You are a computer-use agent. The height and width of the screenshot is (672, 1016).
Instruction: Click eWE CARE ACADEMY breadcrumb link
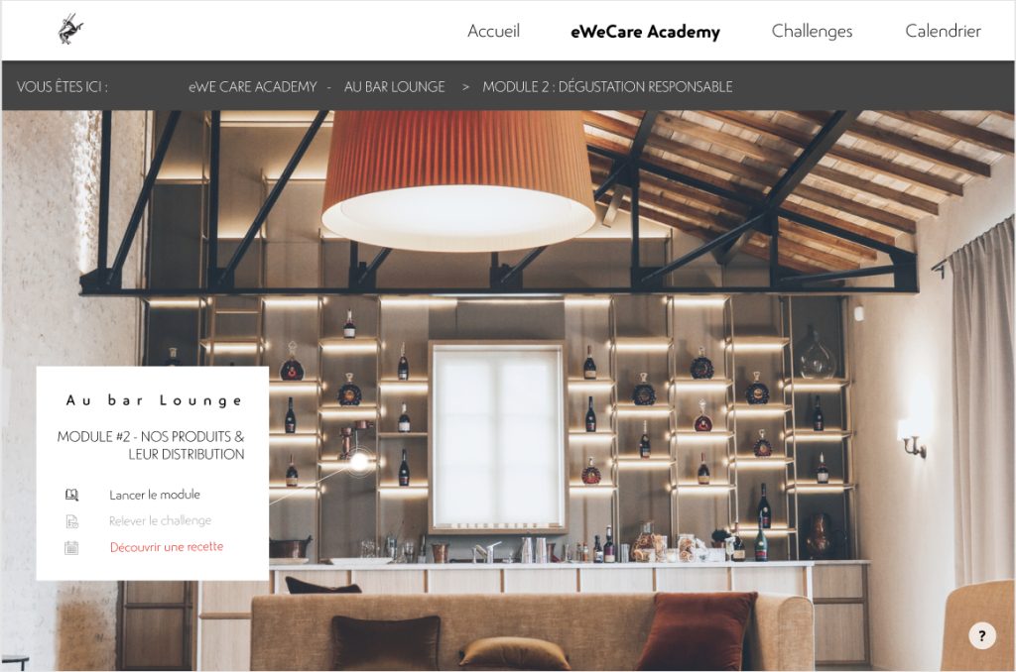point(253,87)
